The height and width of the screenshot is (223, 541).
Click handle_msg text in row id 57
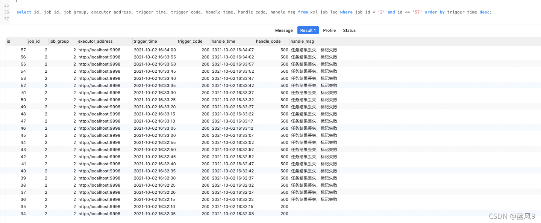coord(314,50)
